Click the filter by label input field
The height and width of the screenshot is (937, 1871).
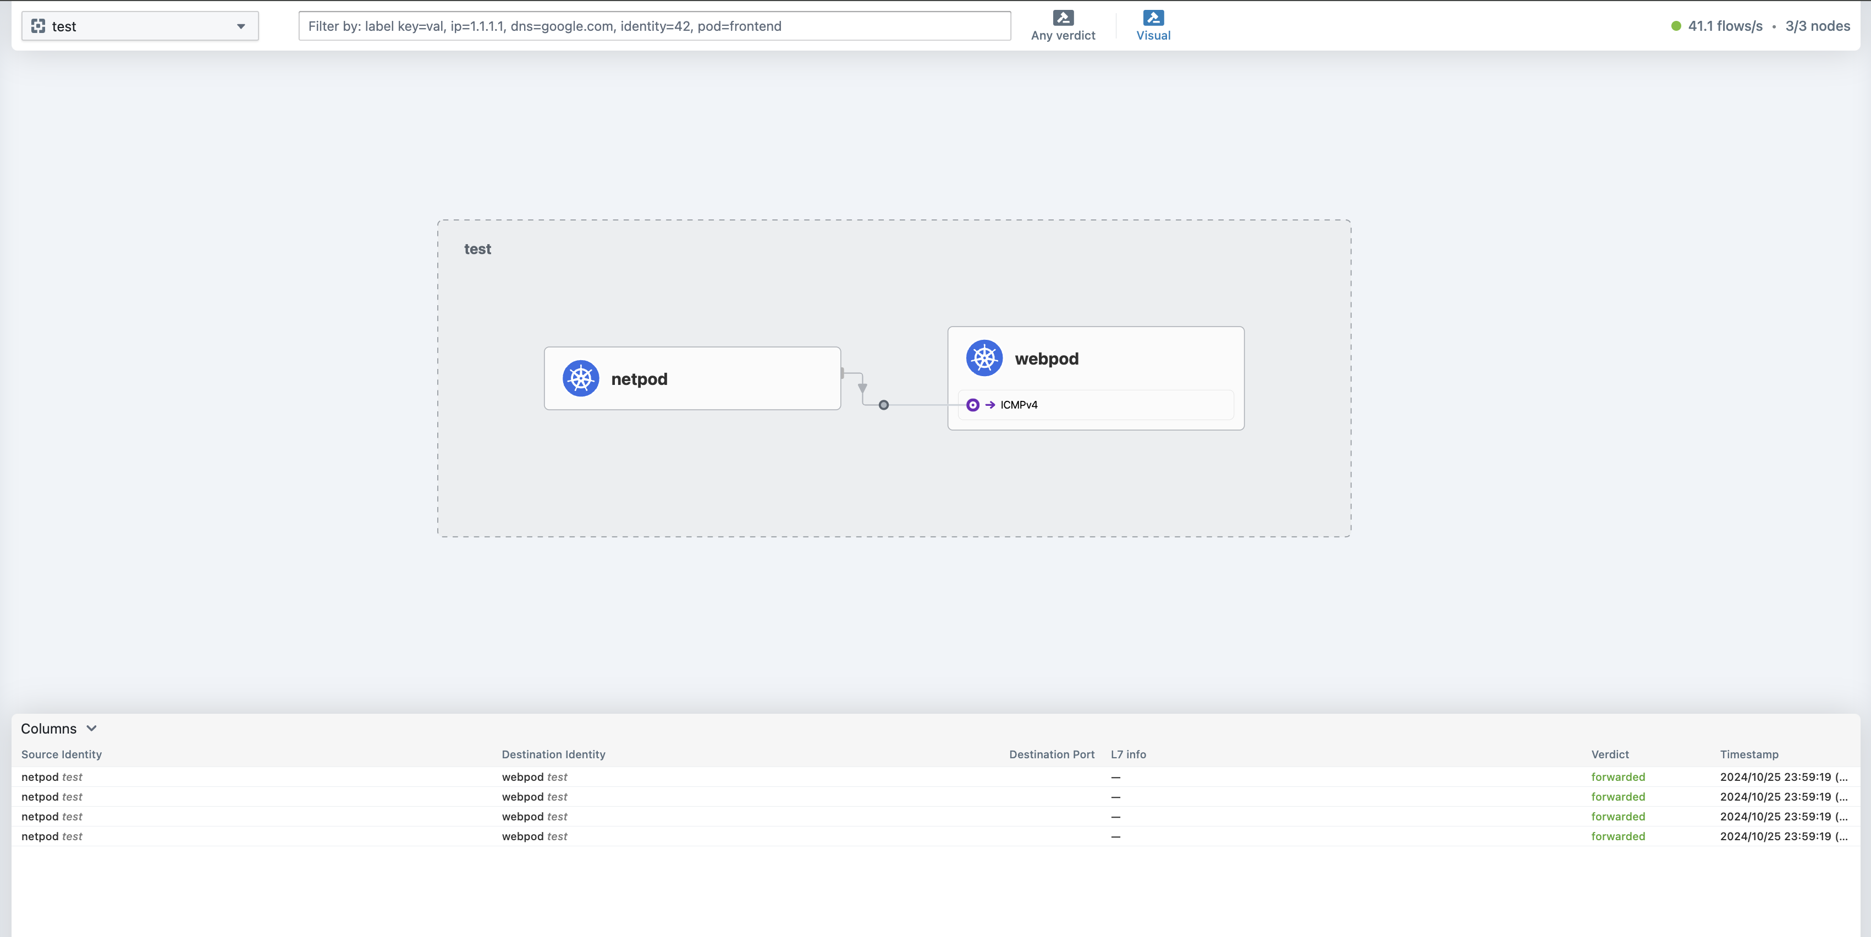(654, 26)
